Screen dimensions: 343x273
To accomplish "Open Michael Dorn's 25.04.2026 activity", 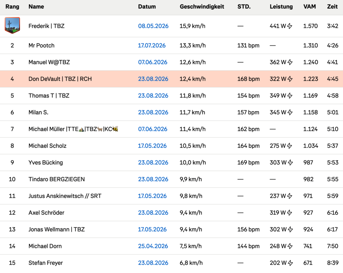I will pos(153,246).
